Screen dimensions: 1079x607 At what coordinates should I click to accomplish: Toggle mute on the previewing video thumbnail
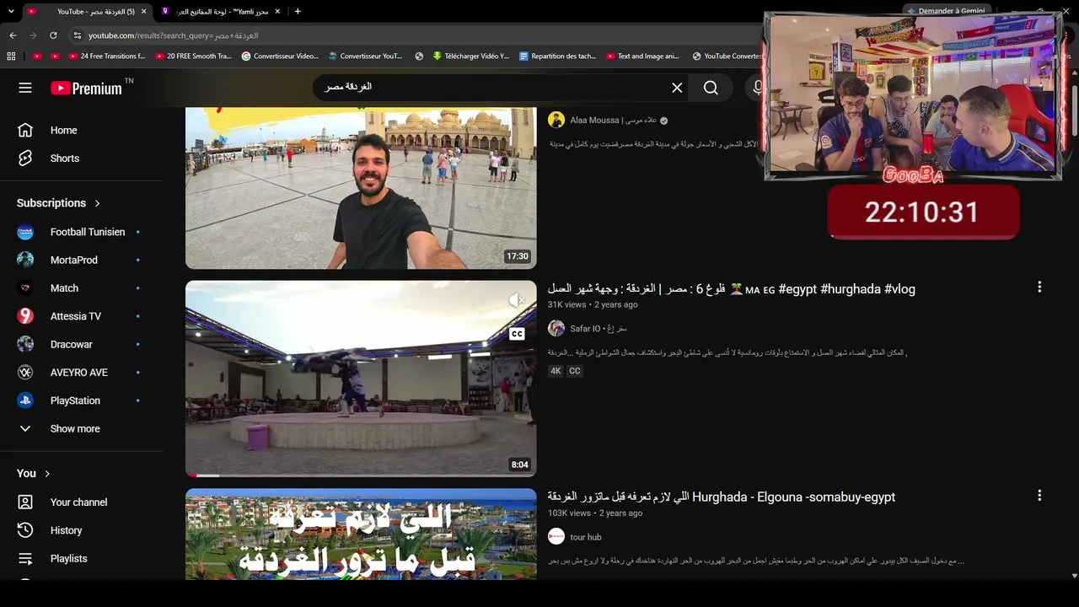click(x=517, y=300)
